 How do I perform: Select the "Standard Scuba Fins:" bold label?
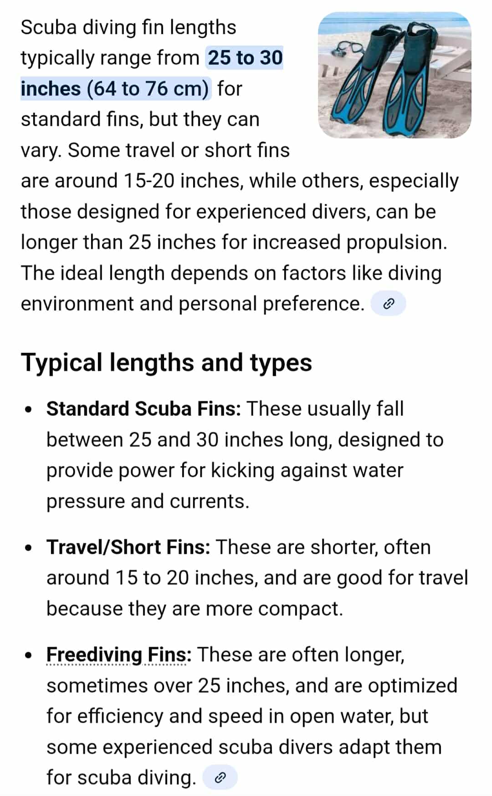coord(143,409)
